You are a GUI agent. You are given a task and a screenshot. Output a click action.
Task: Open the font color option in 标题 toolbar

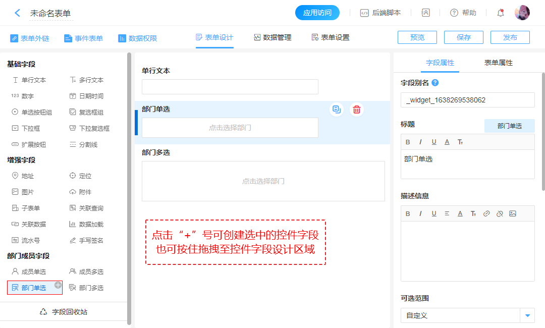click(447, 142)
